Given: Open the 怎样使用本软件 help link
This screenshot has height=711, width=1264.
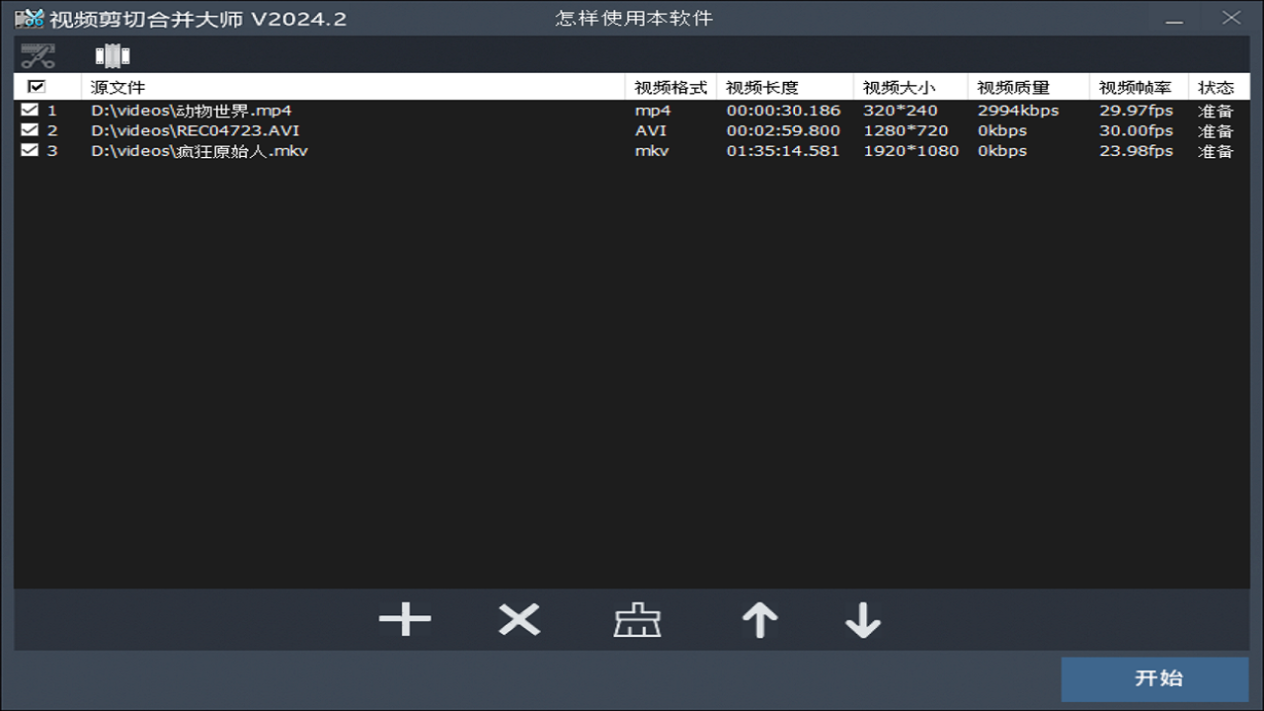Looking at the screenshot, I should (633, 19).
